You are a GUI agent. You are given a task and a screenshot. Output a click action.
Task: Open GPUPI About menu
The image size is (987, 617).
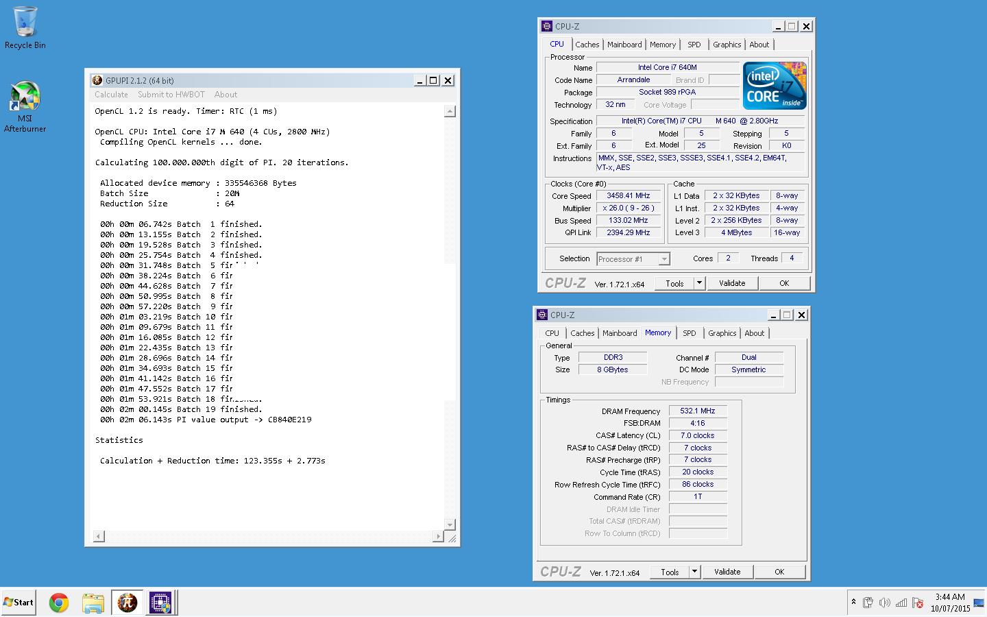click(x=226, y=95)
